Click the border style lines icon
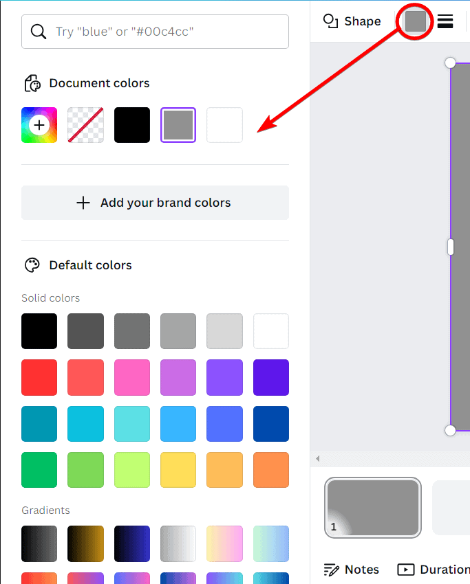Viewport: 470px width, 584px height. pos(445,21)
